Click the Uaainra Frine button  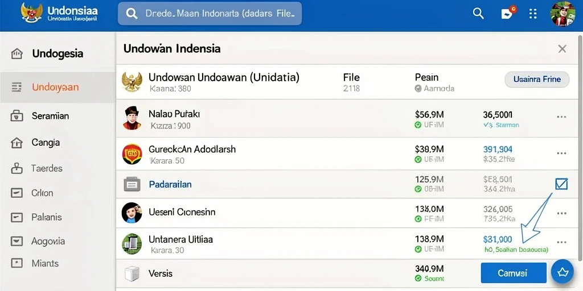537,80
